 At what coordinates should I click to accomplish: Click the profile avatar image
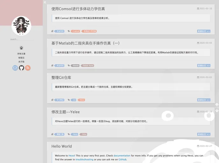pyautogui.click(x=21, y=26)
